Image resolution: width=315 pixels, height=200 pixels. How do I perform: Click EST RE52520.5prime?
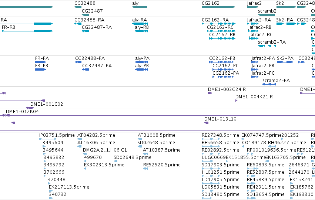145,169
